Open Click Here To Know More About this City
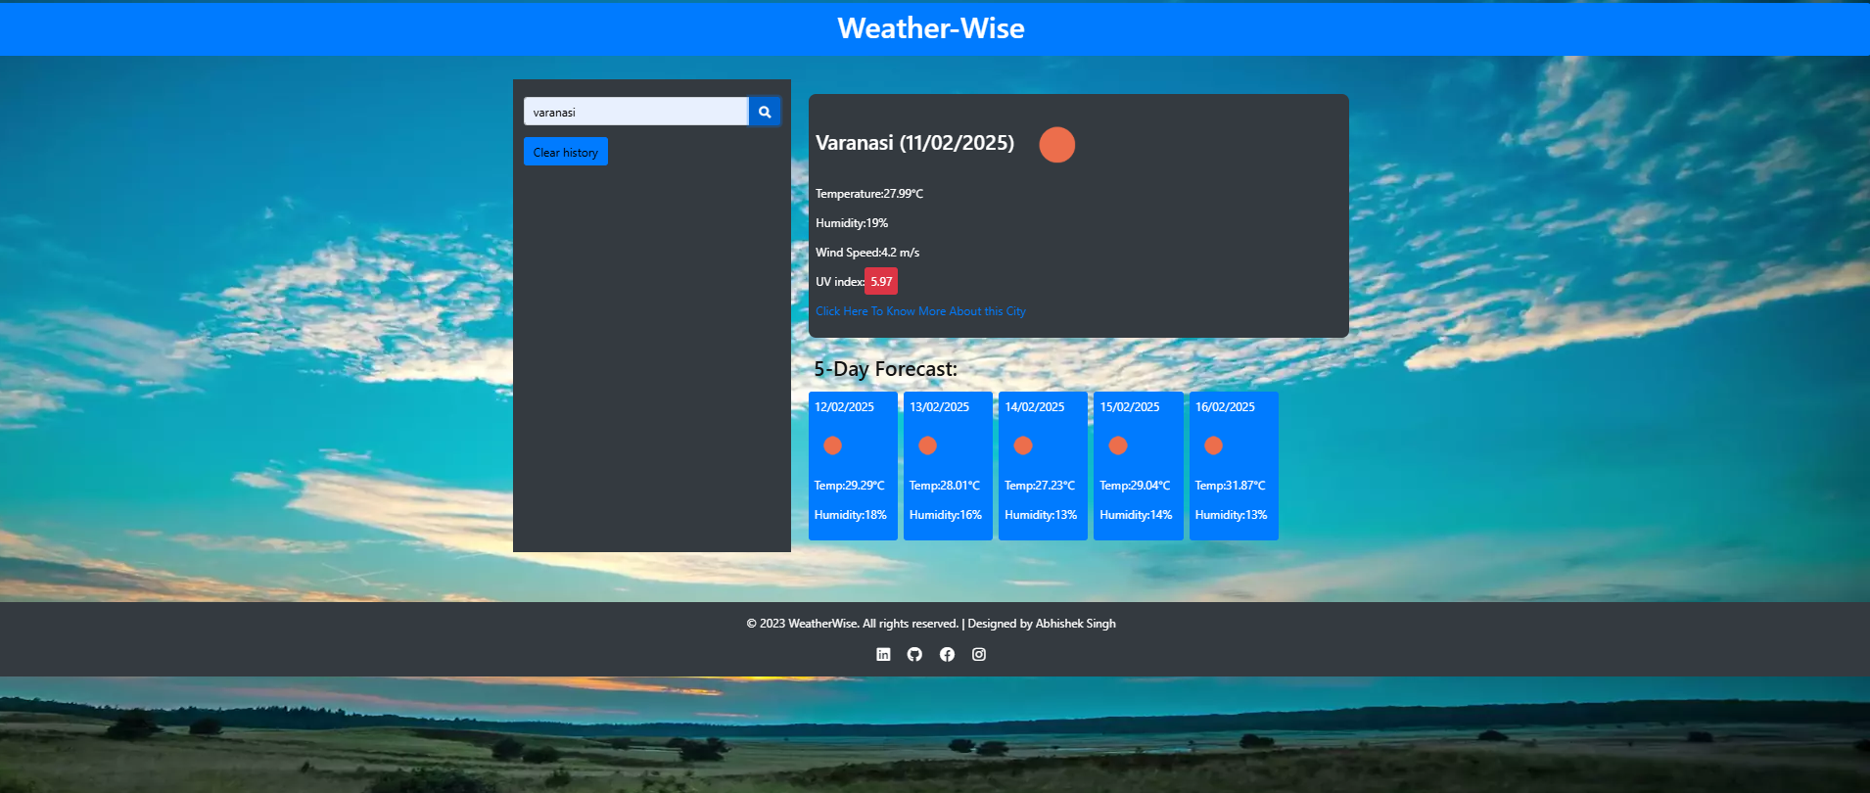Viewport: 1870px width, 793px height. click(x=920, y=311)
